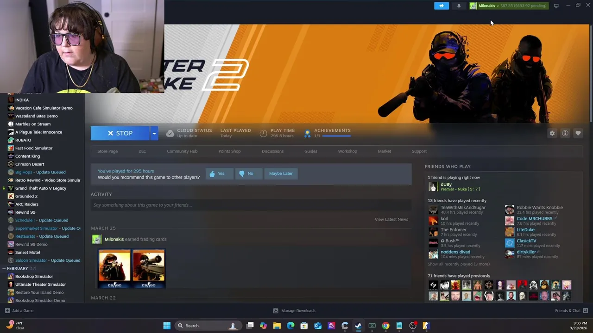This screenshot has height=333, width=593.
Task: Open the Counter-Strike taskbar icon
Action: click(426, 326)
